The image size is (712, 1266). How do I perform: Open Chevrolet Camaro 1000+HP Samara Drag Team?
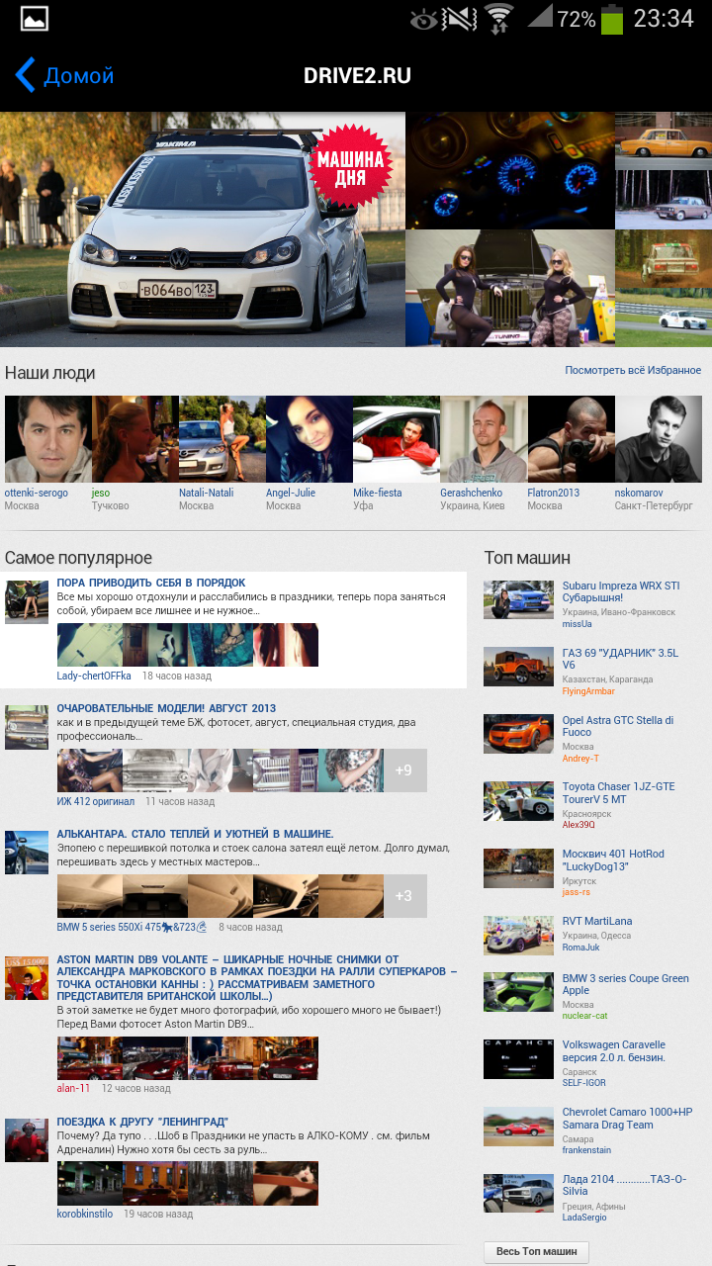coord(628,1118)
